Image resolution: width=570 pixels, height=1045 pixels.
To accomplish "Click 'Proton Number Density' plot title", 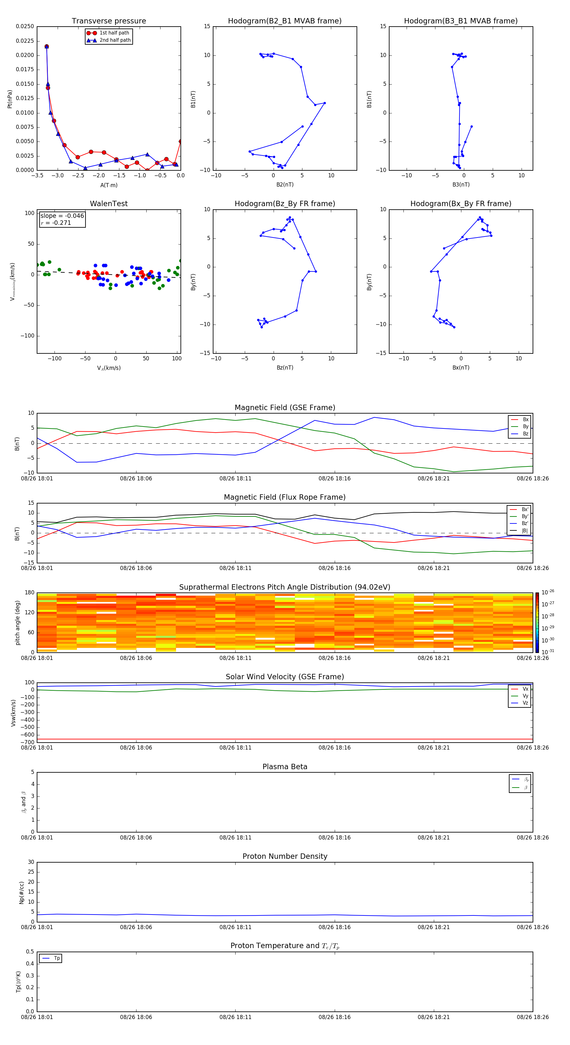I will click(285, 856).
